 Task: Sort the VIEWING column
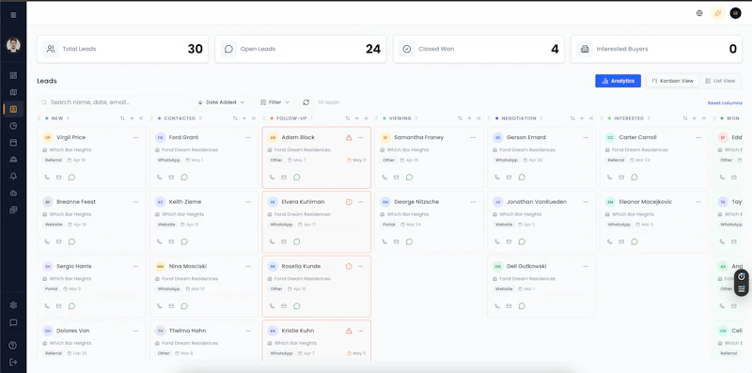460,118
